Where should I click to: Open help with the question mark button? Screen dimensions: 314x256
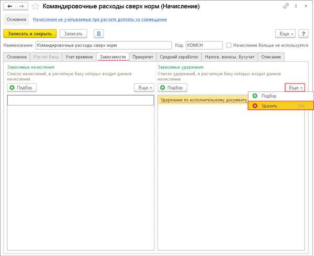point(304,34)
